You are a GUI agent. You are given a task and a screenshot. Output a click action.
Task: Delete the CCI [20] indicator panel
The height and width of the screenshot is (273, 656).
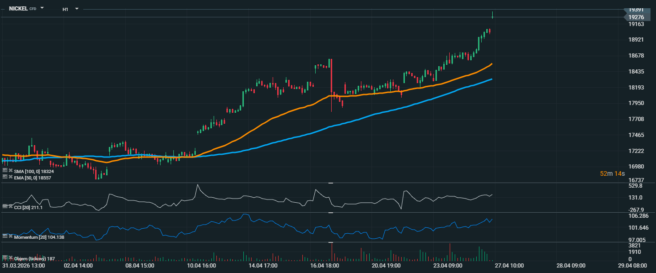coord(11,206)
